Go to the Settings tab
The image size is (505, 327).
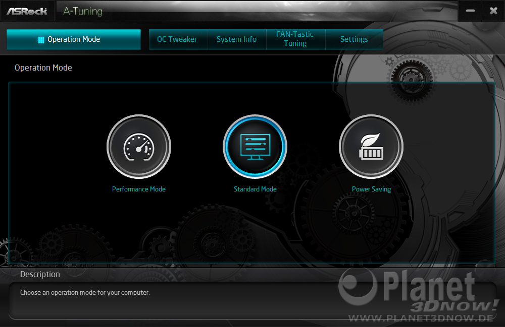coord(355,39)
